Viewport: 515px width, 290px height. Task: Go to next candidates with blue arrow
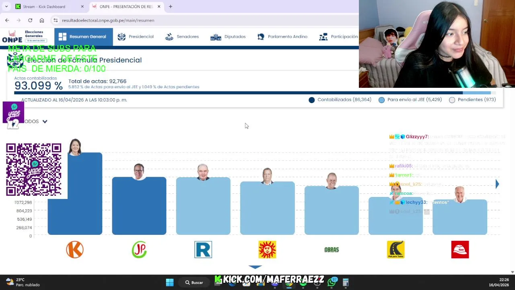point(497,184)
